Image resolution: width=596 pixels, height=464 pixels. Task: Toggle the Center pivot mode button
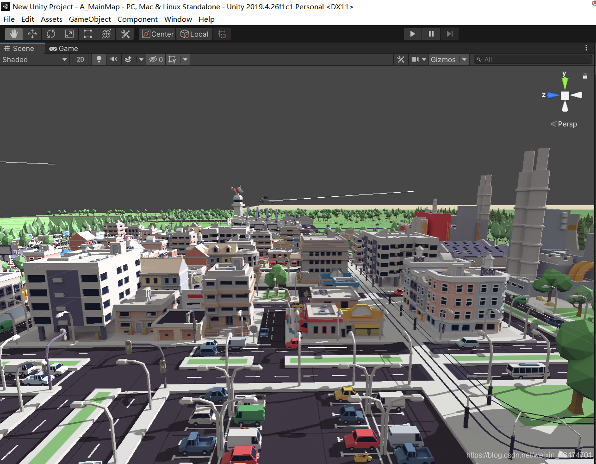[158, 34]
